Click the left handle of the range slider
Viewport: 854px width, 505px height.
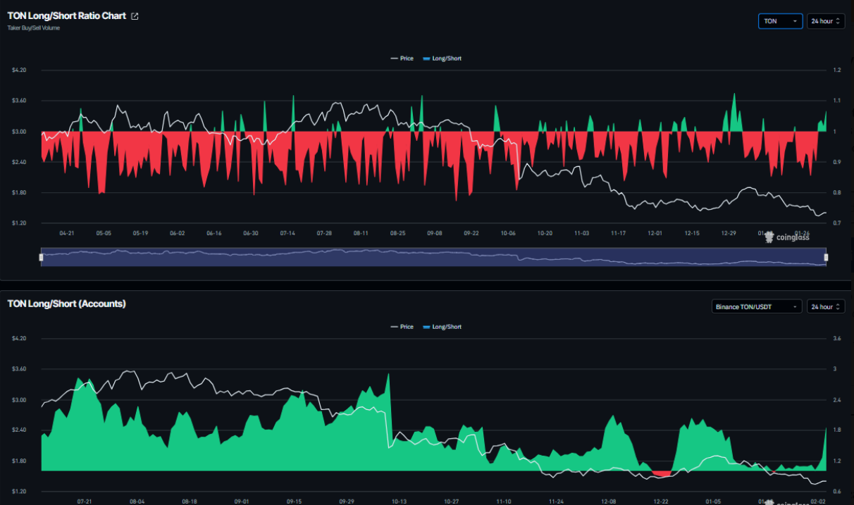click(41, 257)
